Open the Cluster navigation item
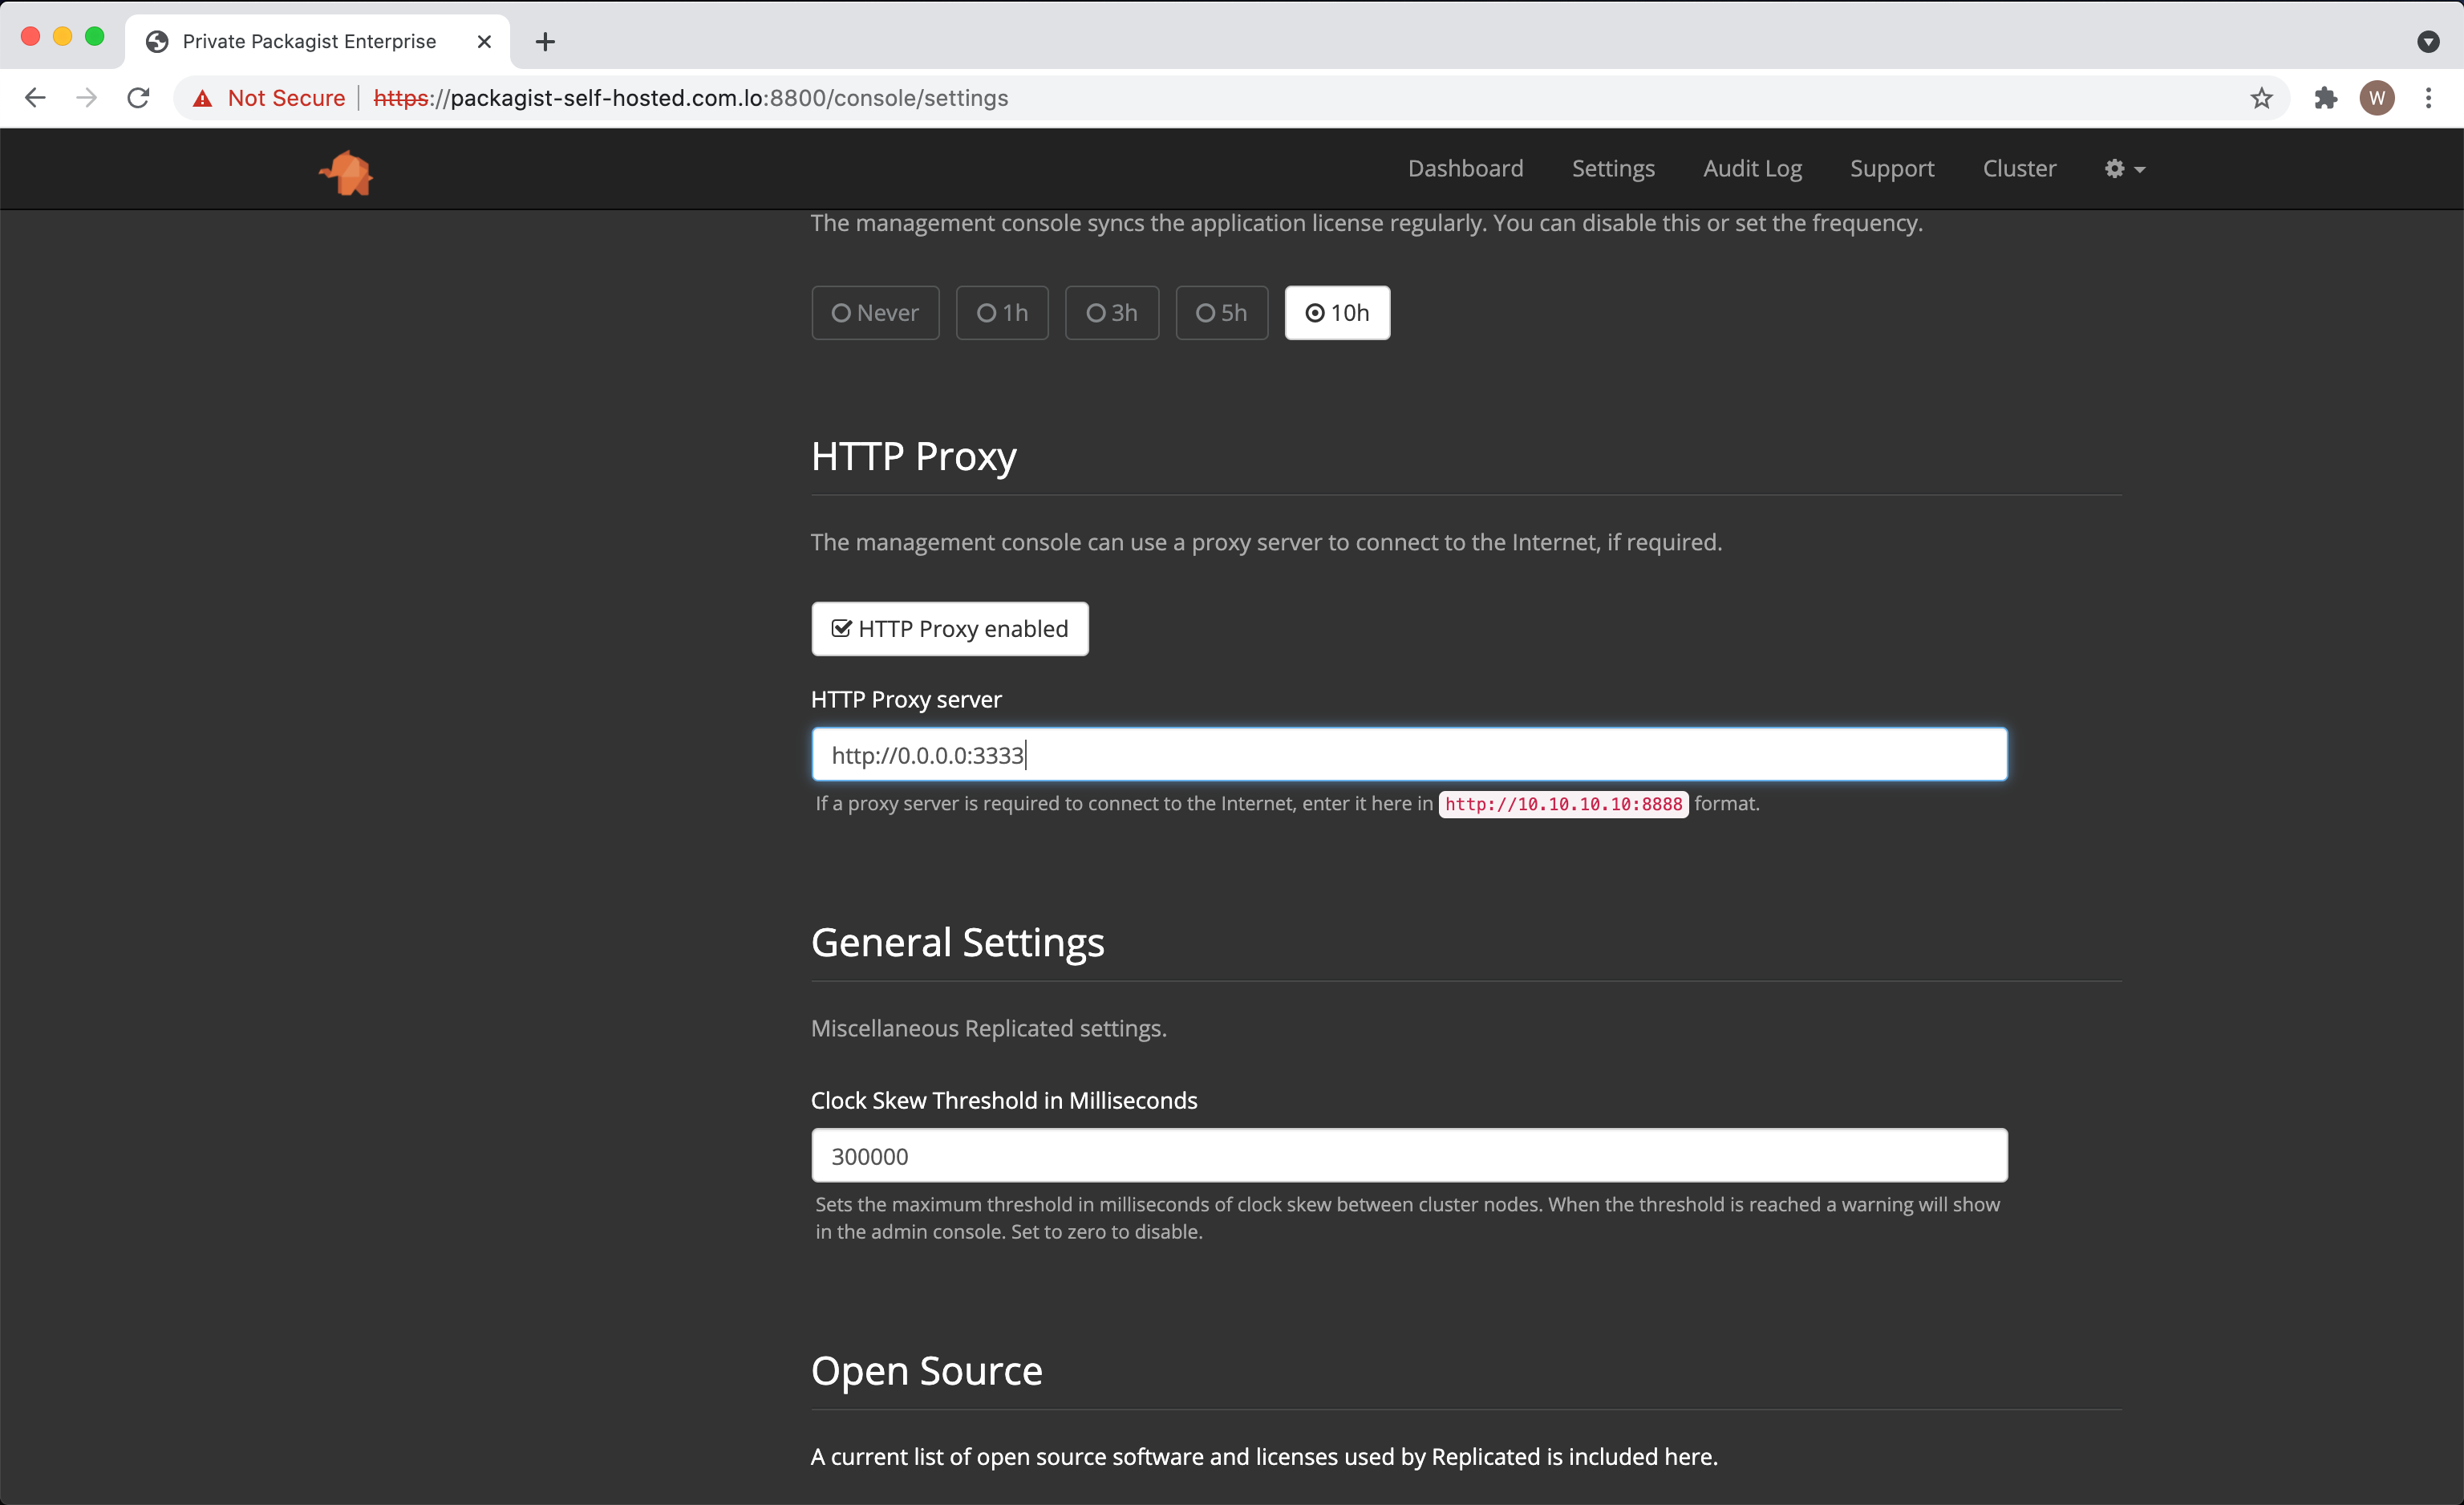 tap(2019, 167)
